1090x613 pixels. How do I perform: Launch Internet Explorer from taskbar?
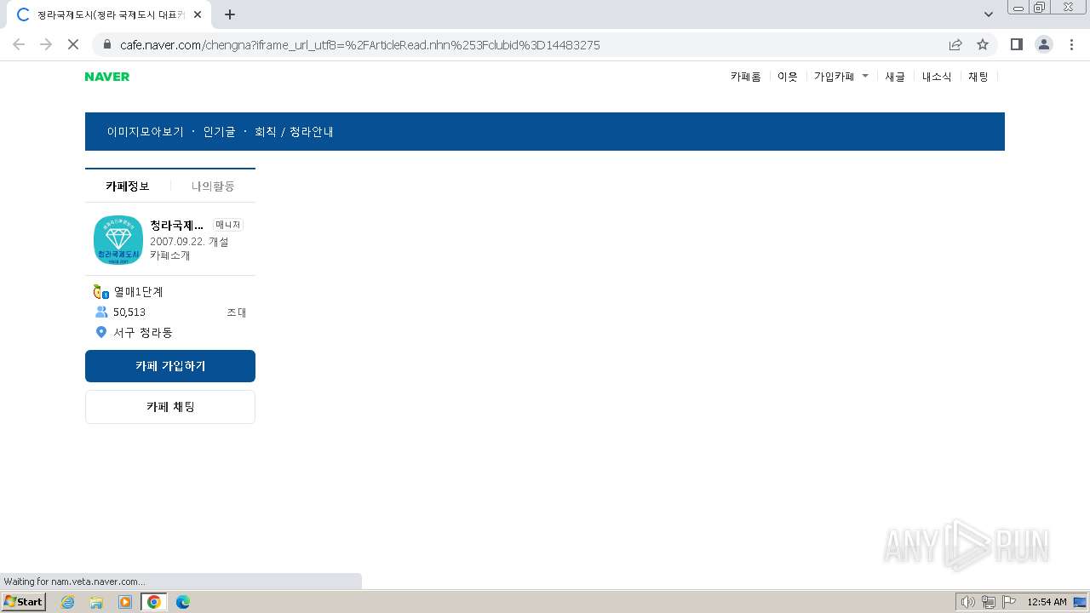tap(68, 602)
